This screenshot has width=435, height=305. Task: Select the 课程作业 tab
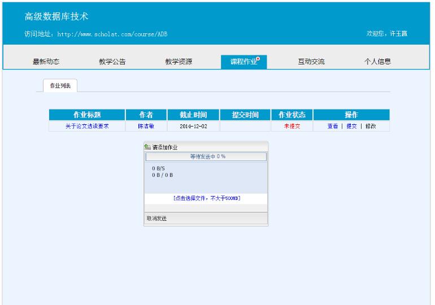[243, 62]
